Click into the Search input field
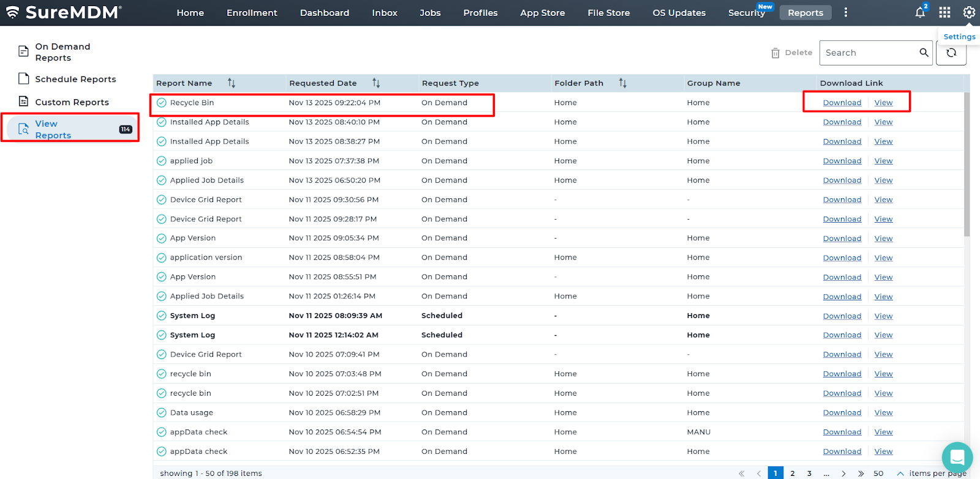Viewport: 980px width, 479px height. tap(869, 53)
